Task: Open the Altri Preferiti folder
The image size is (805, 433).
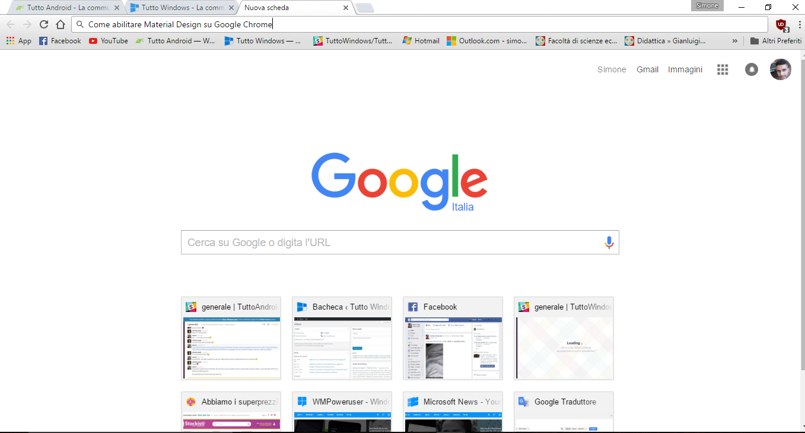Action: (776, 41)
